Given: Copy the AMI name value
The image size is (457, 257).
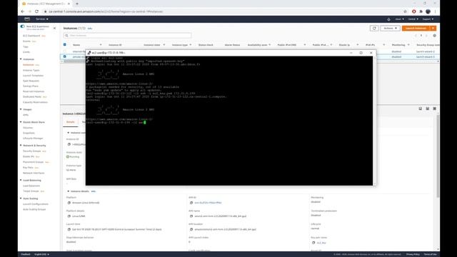Looking at the screenshot, I should pyautogui.click(x=191, y=216).
